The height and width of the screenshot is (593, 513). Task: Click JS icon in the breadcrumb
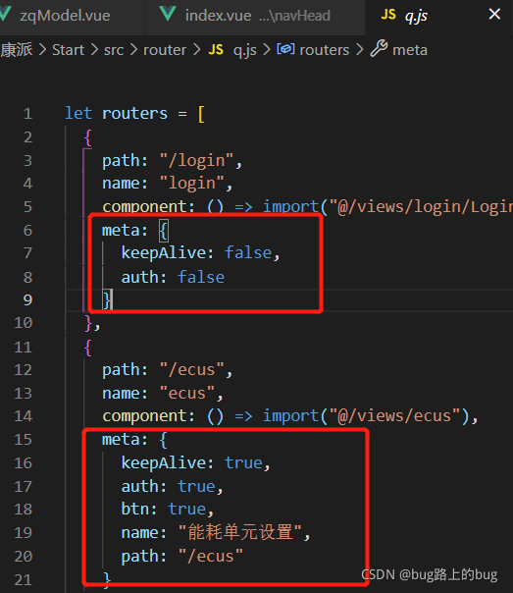tap(216, 49)
